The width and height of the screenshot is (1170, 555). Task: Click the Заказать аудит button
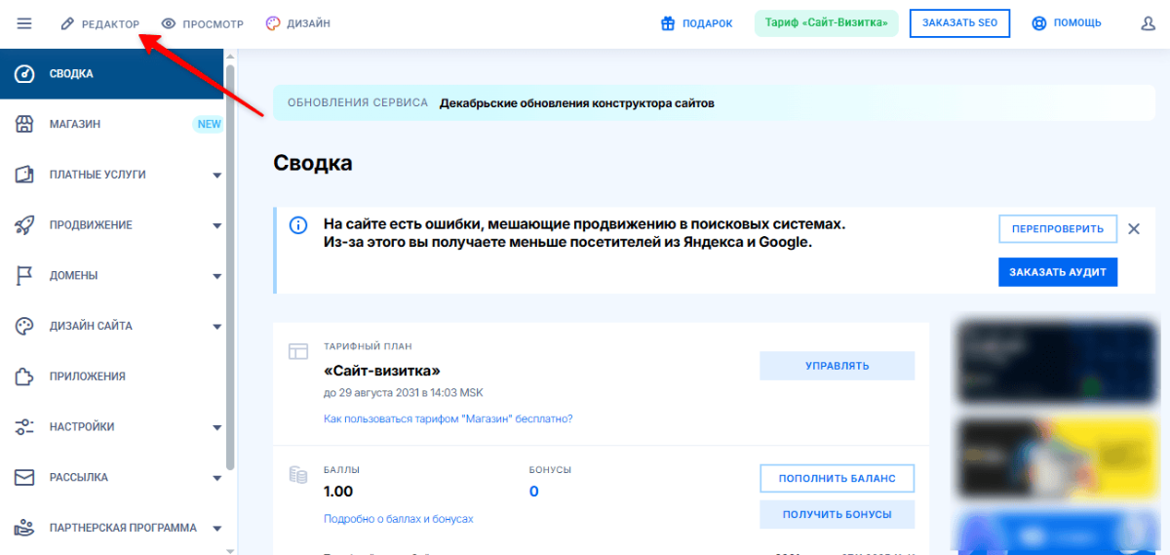click(x=1058, y=272)
